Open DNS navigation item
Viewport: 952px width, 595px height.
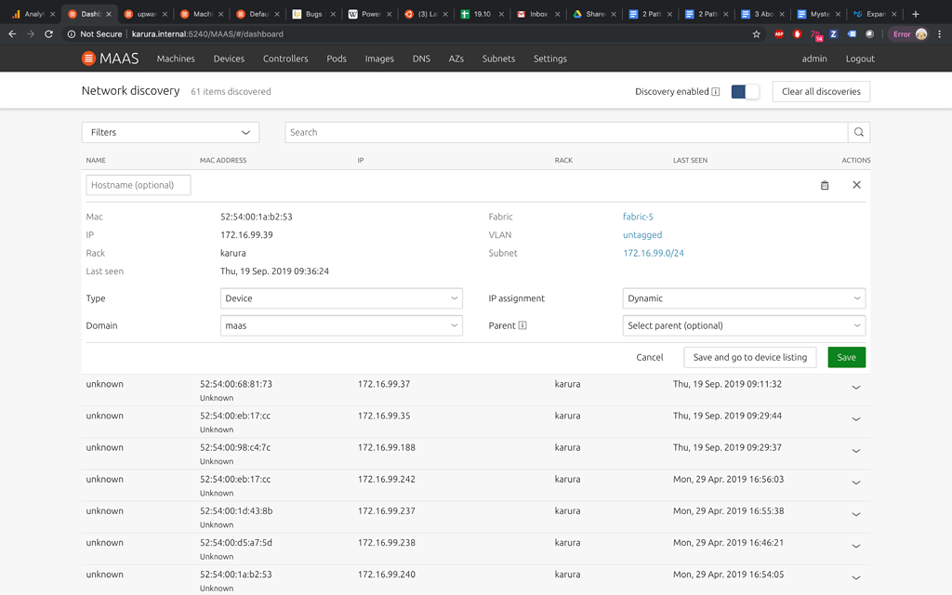(x=421, y=59)
